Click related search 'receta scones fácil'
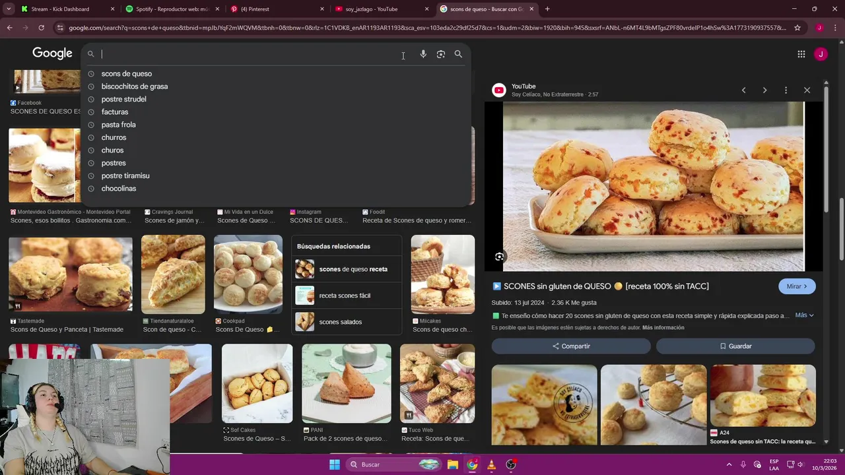The width and height of the screenshot is (845, 475). pos(347,296)
